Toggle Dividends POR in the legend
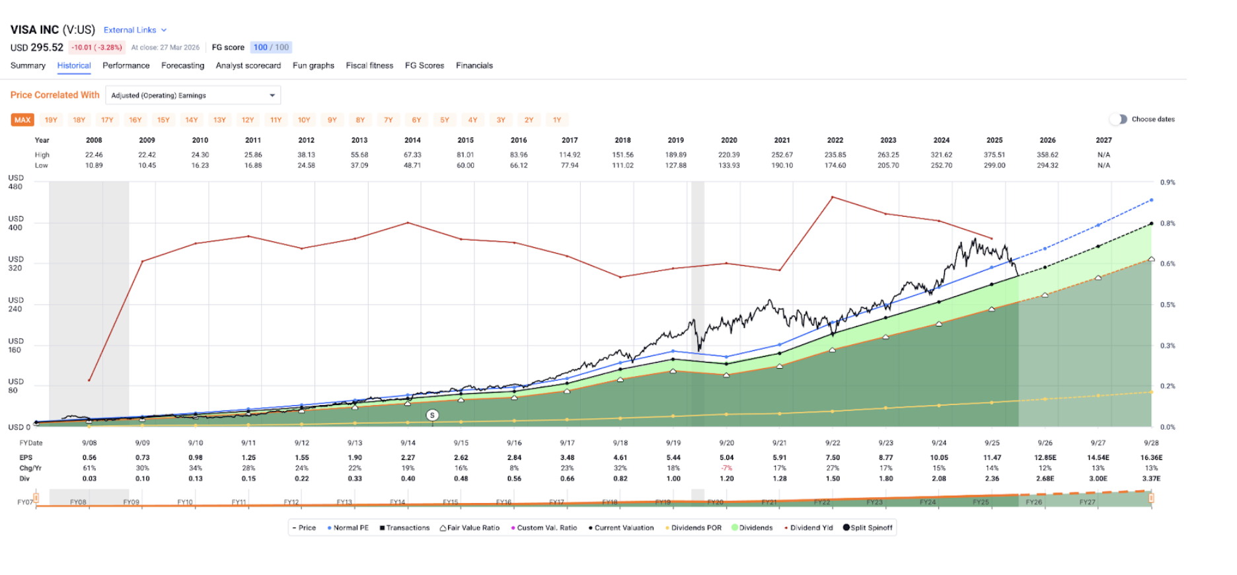This screenshot has width=1237, height=575. click(693, 528)
